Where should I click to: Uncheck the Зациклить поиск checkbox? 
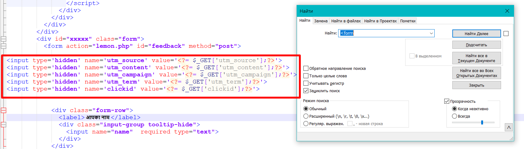tap(306, 91)
